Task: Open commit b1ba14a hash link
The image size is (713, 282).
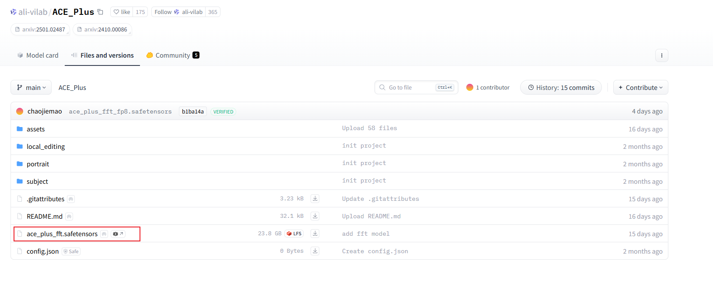Action: (192, 112)
